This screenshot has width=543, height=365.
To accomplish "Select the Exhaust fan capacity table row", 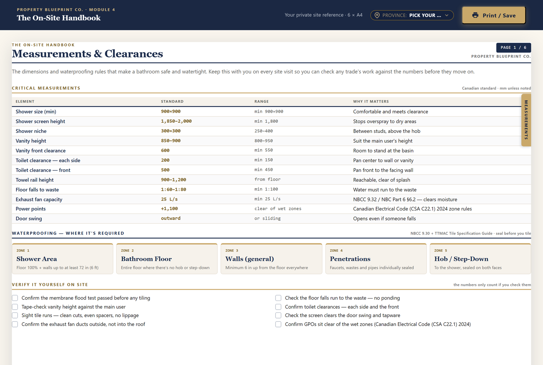I will pos(271,199).
